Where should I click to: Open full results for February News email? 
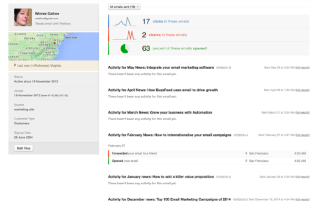(302, 135)
